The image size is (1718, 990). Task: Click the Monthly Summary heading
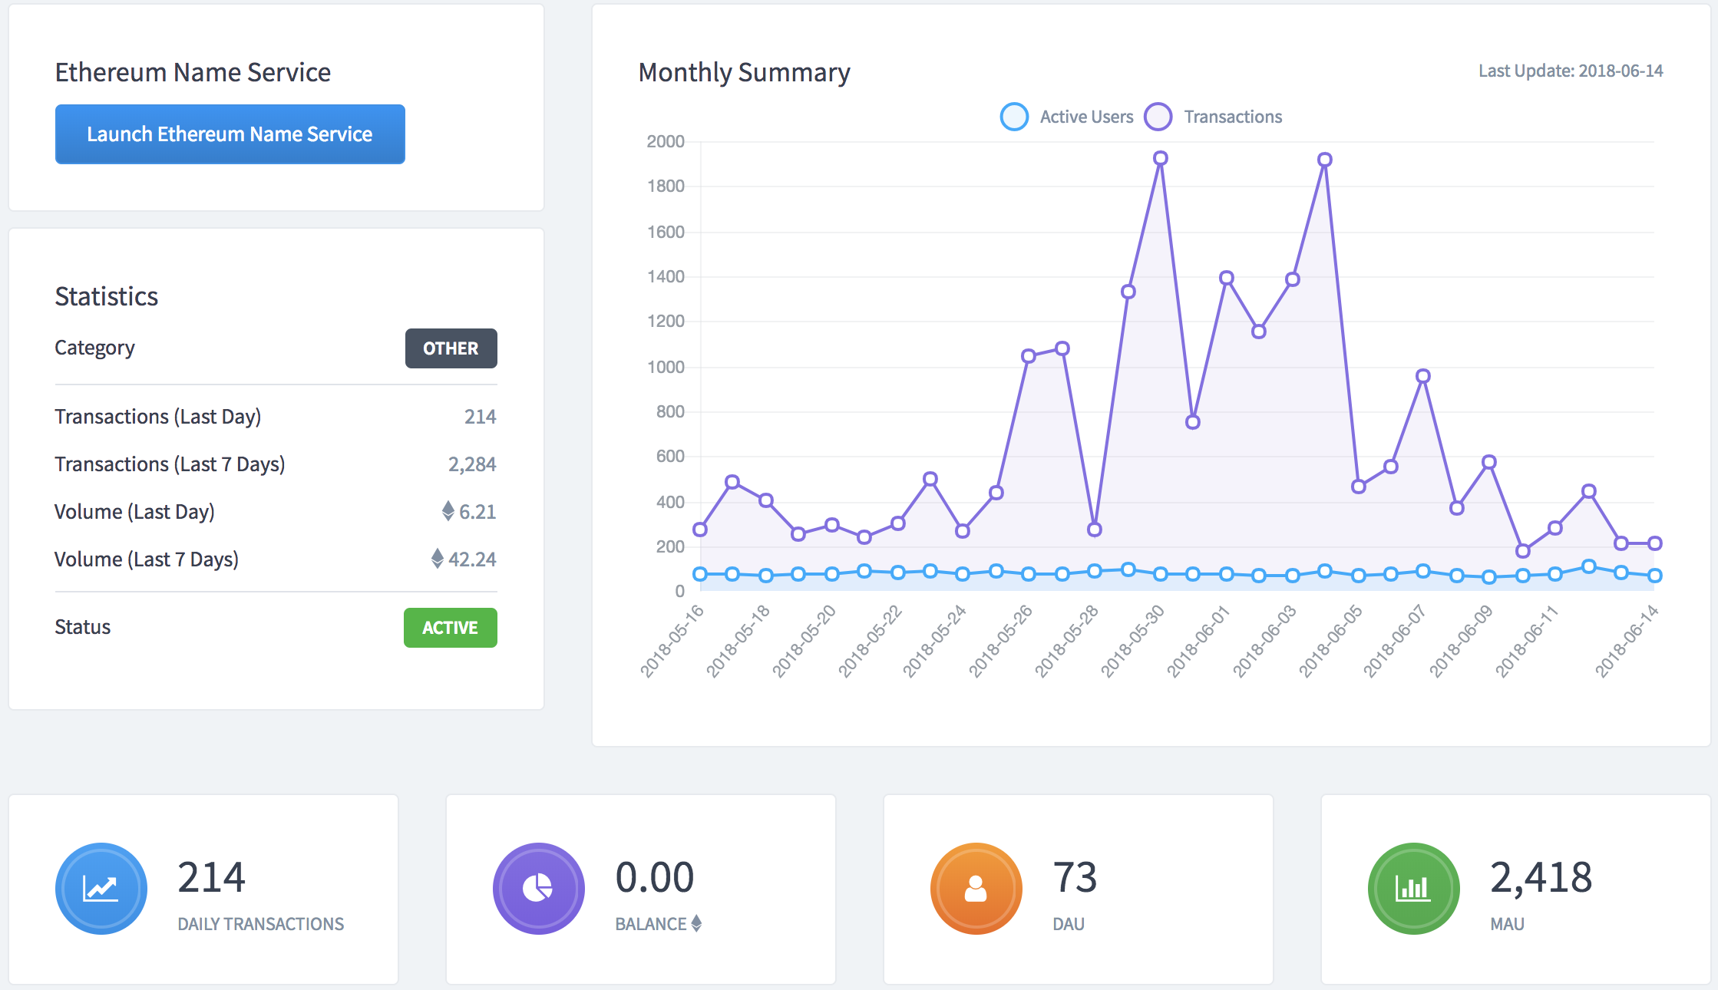[745, 72]
